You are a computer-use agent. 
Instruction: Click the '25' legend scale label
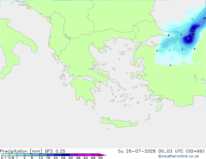click(63, 158)
